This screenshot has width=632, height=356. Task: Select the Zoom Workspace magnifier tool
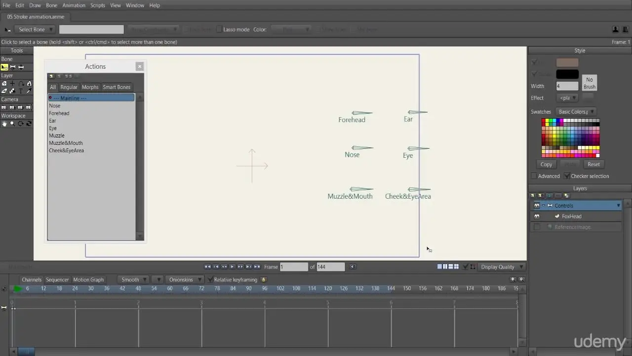tap(12, 124)
